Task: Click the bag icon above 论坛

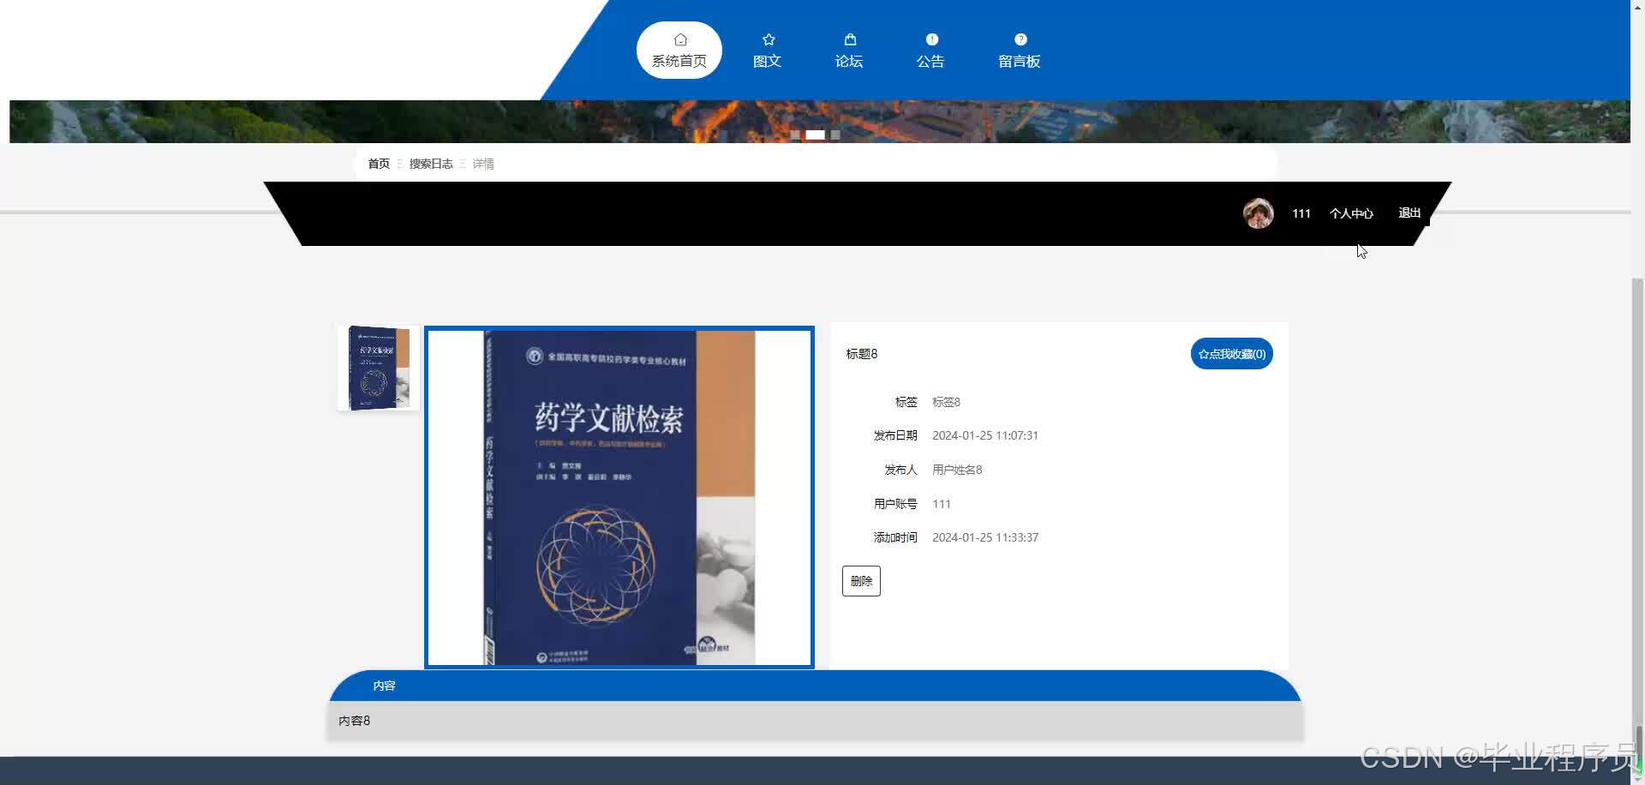Action: point(850,39)
